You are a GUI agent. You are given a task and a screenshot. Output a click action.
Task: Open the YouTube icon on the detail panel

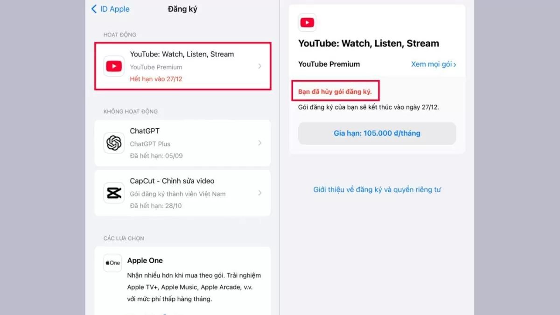click(308, 22)
